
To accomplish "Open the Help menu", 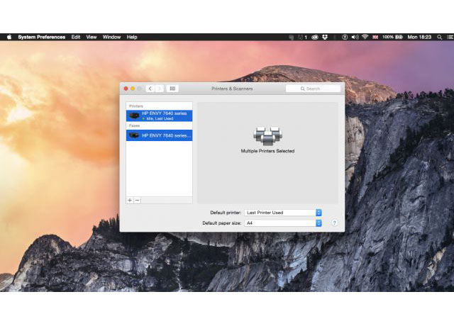I will pos(132,37).
